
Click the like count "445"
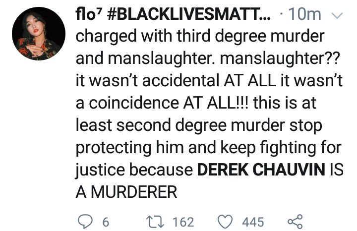tap(253, 222)
